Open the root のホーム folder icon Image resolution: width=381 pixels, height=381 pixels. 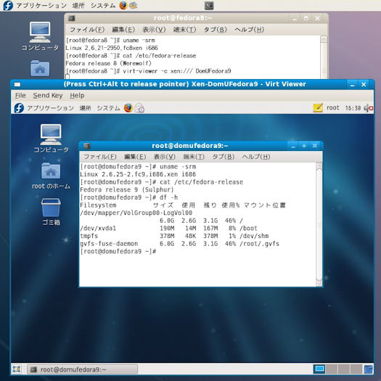[x=51, y=176]
